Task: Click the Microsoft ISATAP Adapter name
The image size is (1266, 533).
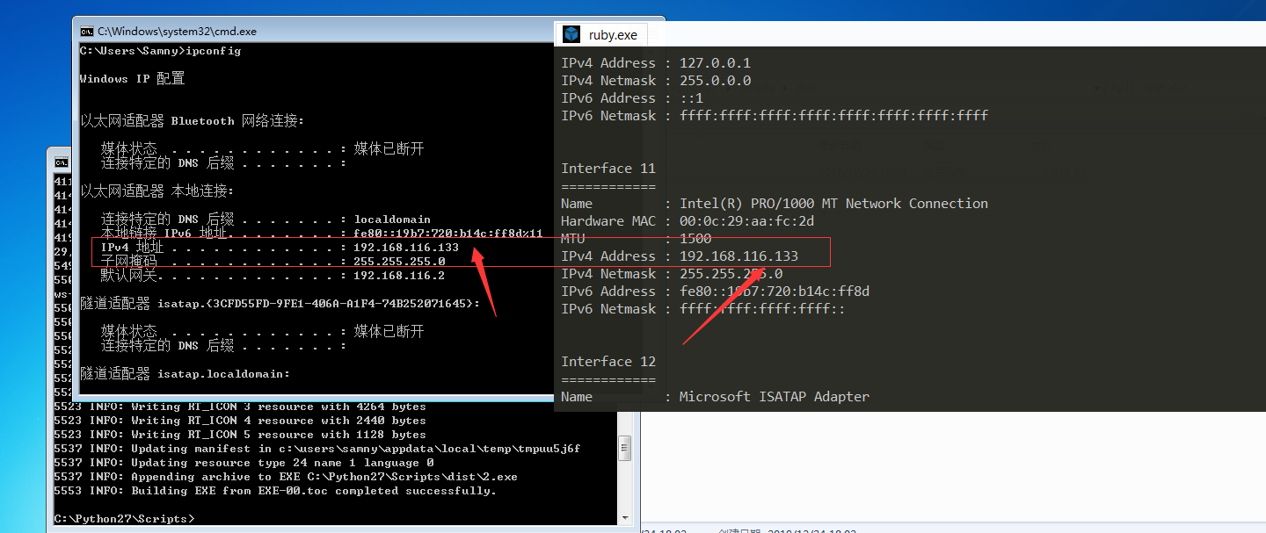Action: coord(775,397)
